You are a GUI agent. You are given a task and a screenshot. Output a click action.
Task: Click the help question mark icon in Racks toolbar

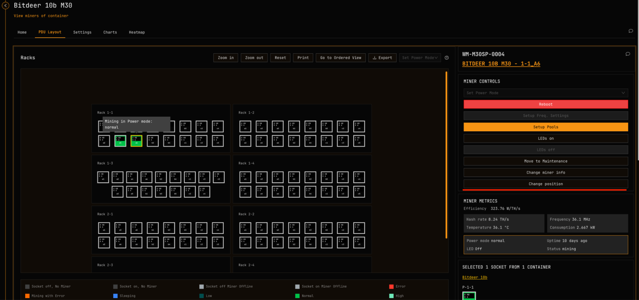[x=447, y=58]
